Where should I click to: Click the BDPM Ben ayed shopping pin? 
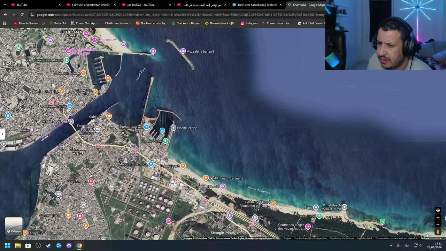point(146,127)
